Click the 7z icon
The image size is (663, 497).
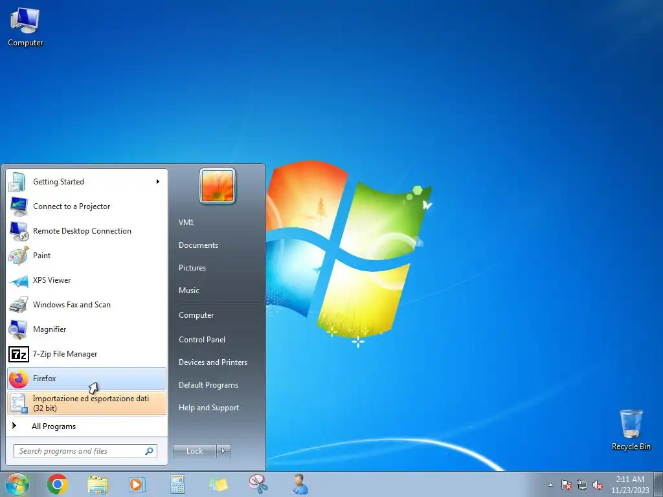[x=19, y=354]
